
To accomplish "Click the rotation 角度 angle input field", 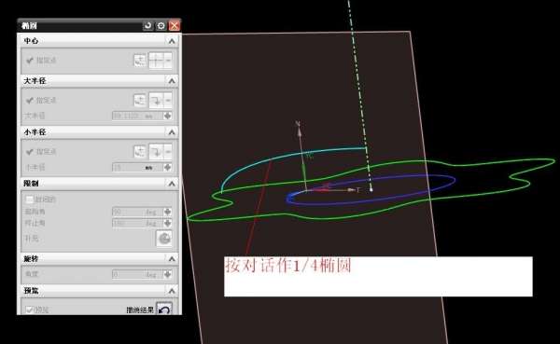I will pos(137,274).
